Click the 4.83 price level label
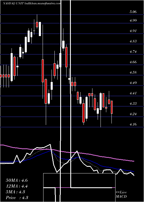 pos(133,41)
